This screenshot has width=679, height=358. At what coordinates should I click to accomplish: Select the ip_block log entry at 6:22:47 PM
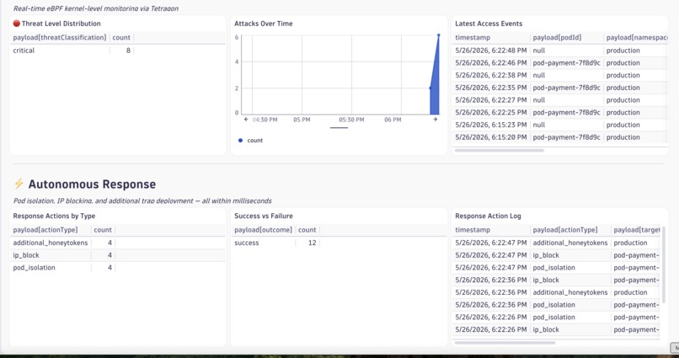(x=557, y=255)
